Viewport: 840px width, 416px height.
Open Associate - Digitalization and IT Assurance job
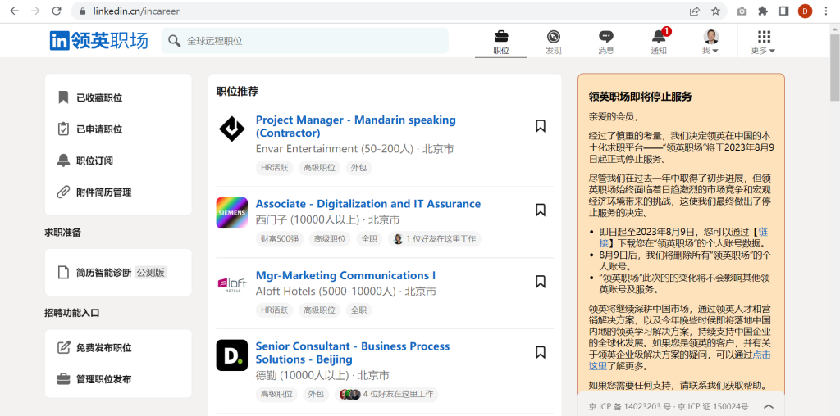(368, 204)
